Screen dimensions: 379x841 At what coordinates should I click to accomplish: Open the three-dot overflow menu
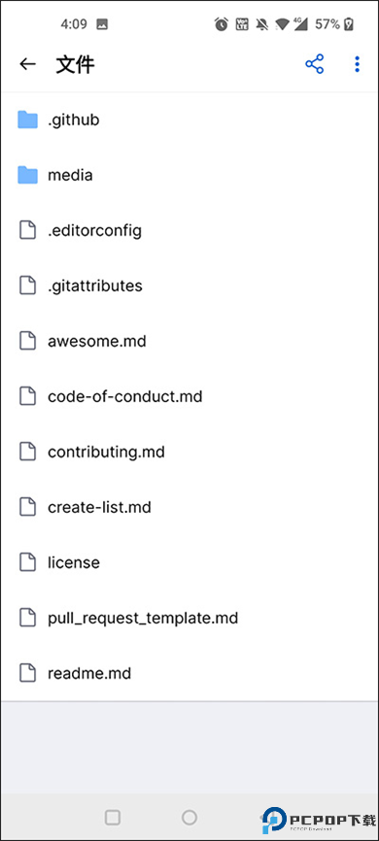click(357, 64)
